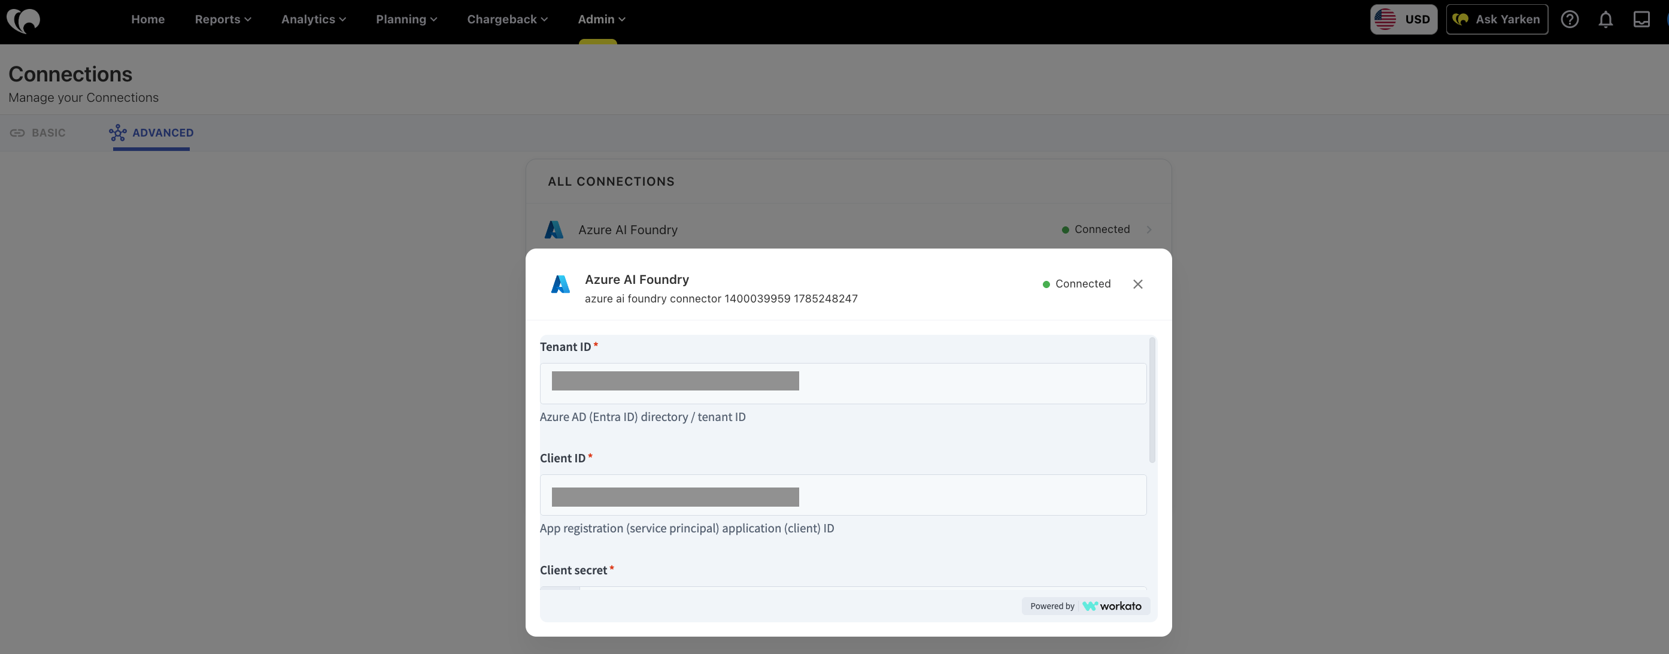Screen dimensions: 1669x654
Task: Click the Advanced tab network icon
Action: 118,133
